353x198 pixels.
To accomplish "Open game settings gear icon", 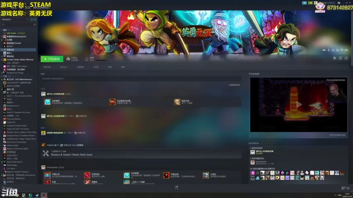I will (334, 58).
